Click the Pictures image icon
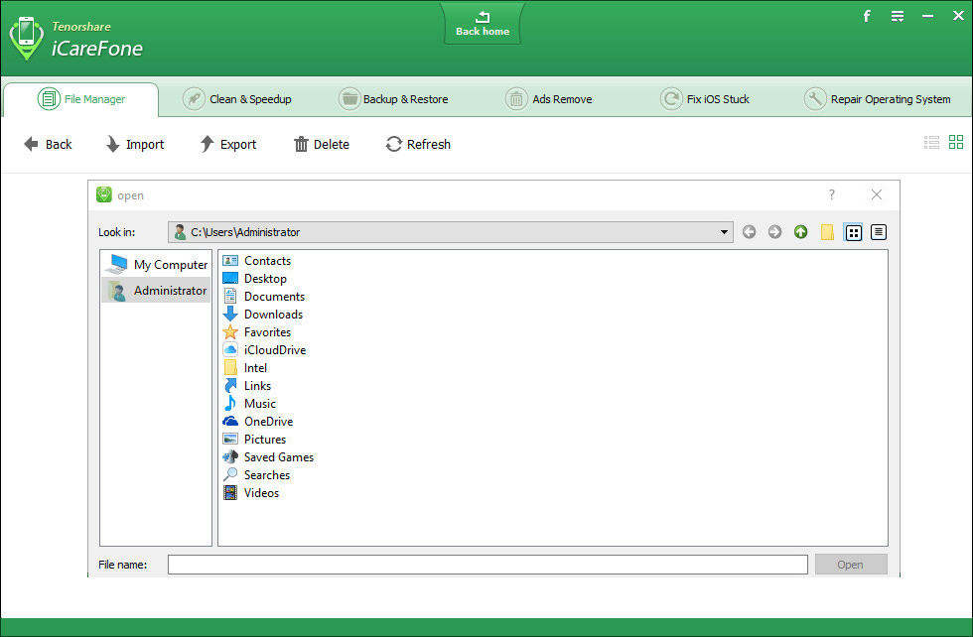973x637 pixels. 230,440
